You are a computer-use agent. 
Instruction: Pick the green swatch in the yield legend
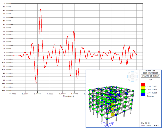click(143, 91)
